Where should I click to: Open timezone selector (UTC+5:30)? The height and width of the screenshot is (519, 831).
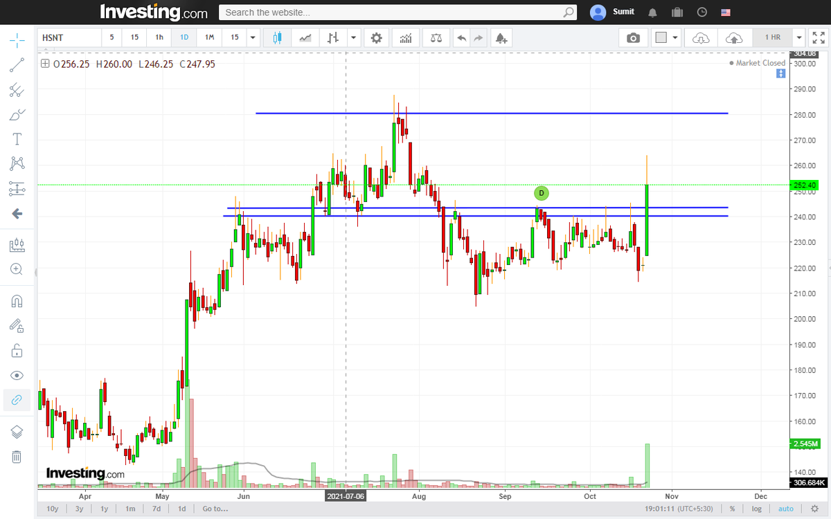pyautogui.click(x=679, y=509)
